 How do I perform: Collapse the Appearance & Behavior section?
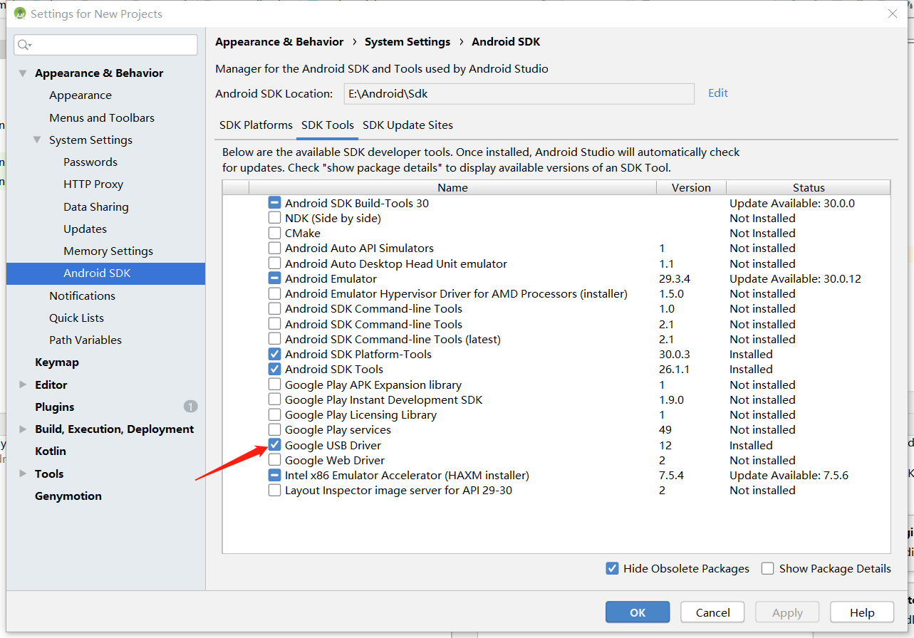tap(23, 73)
